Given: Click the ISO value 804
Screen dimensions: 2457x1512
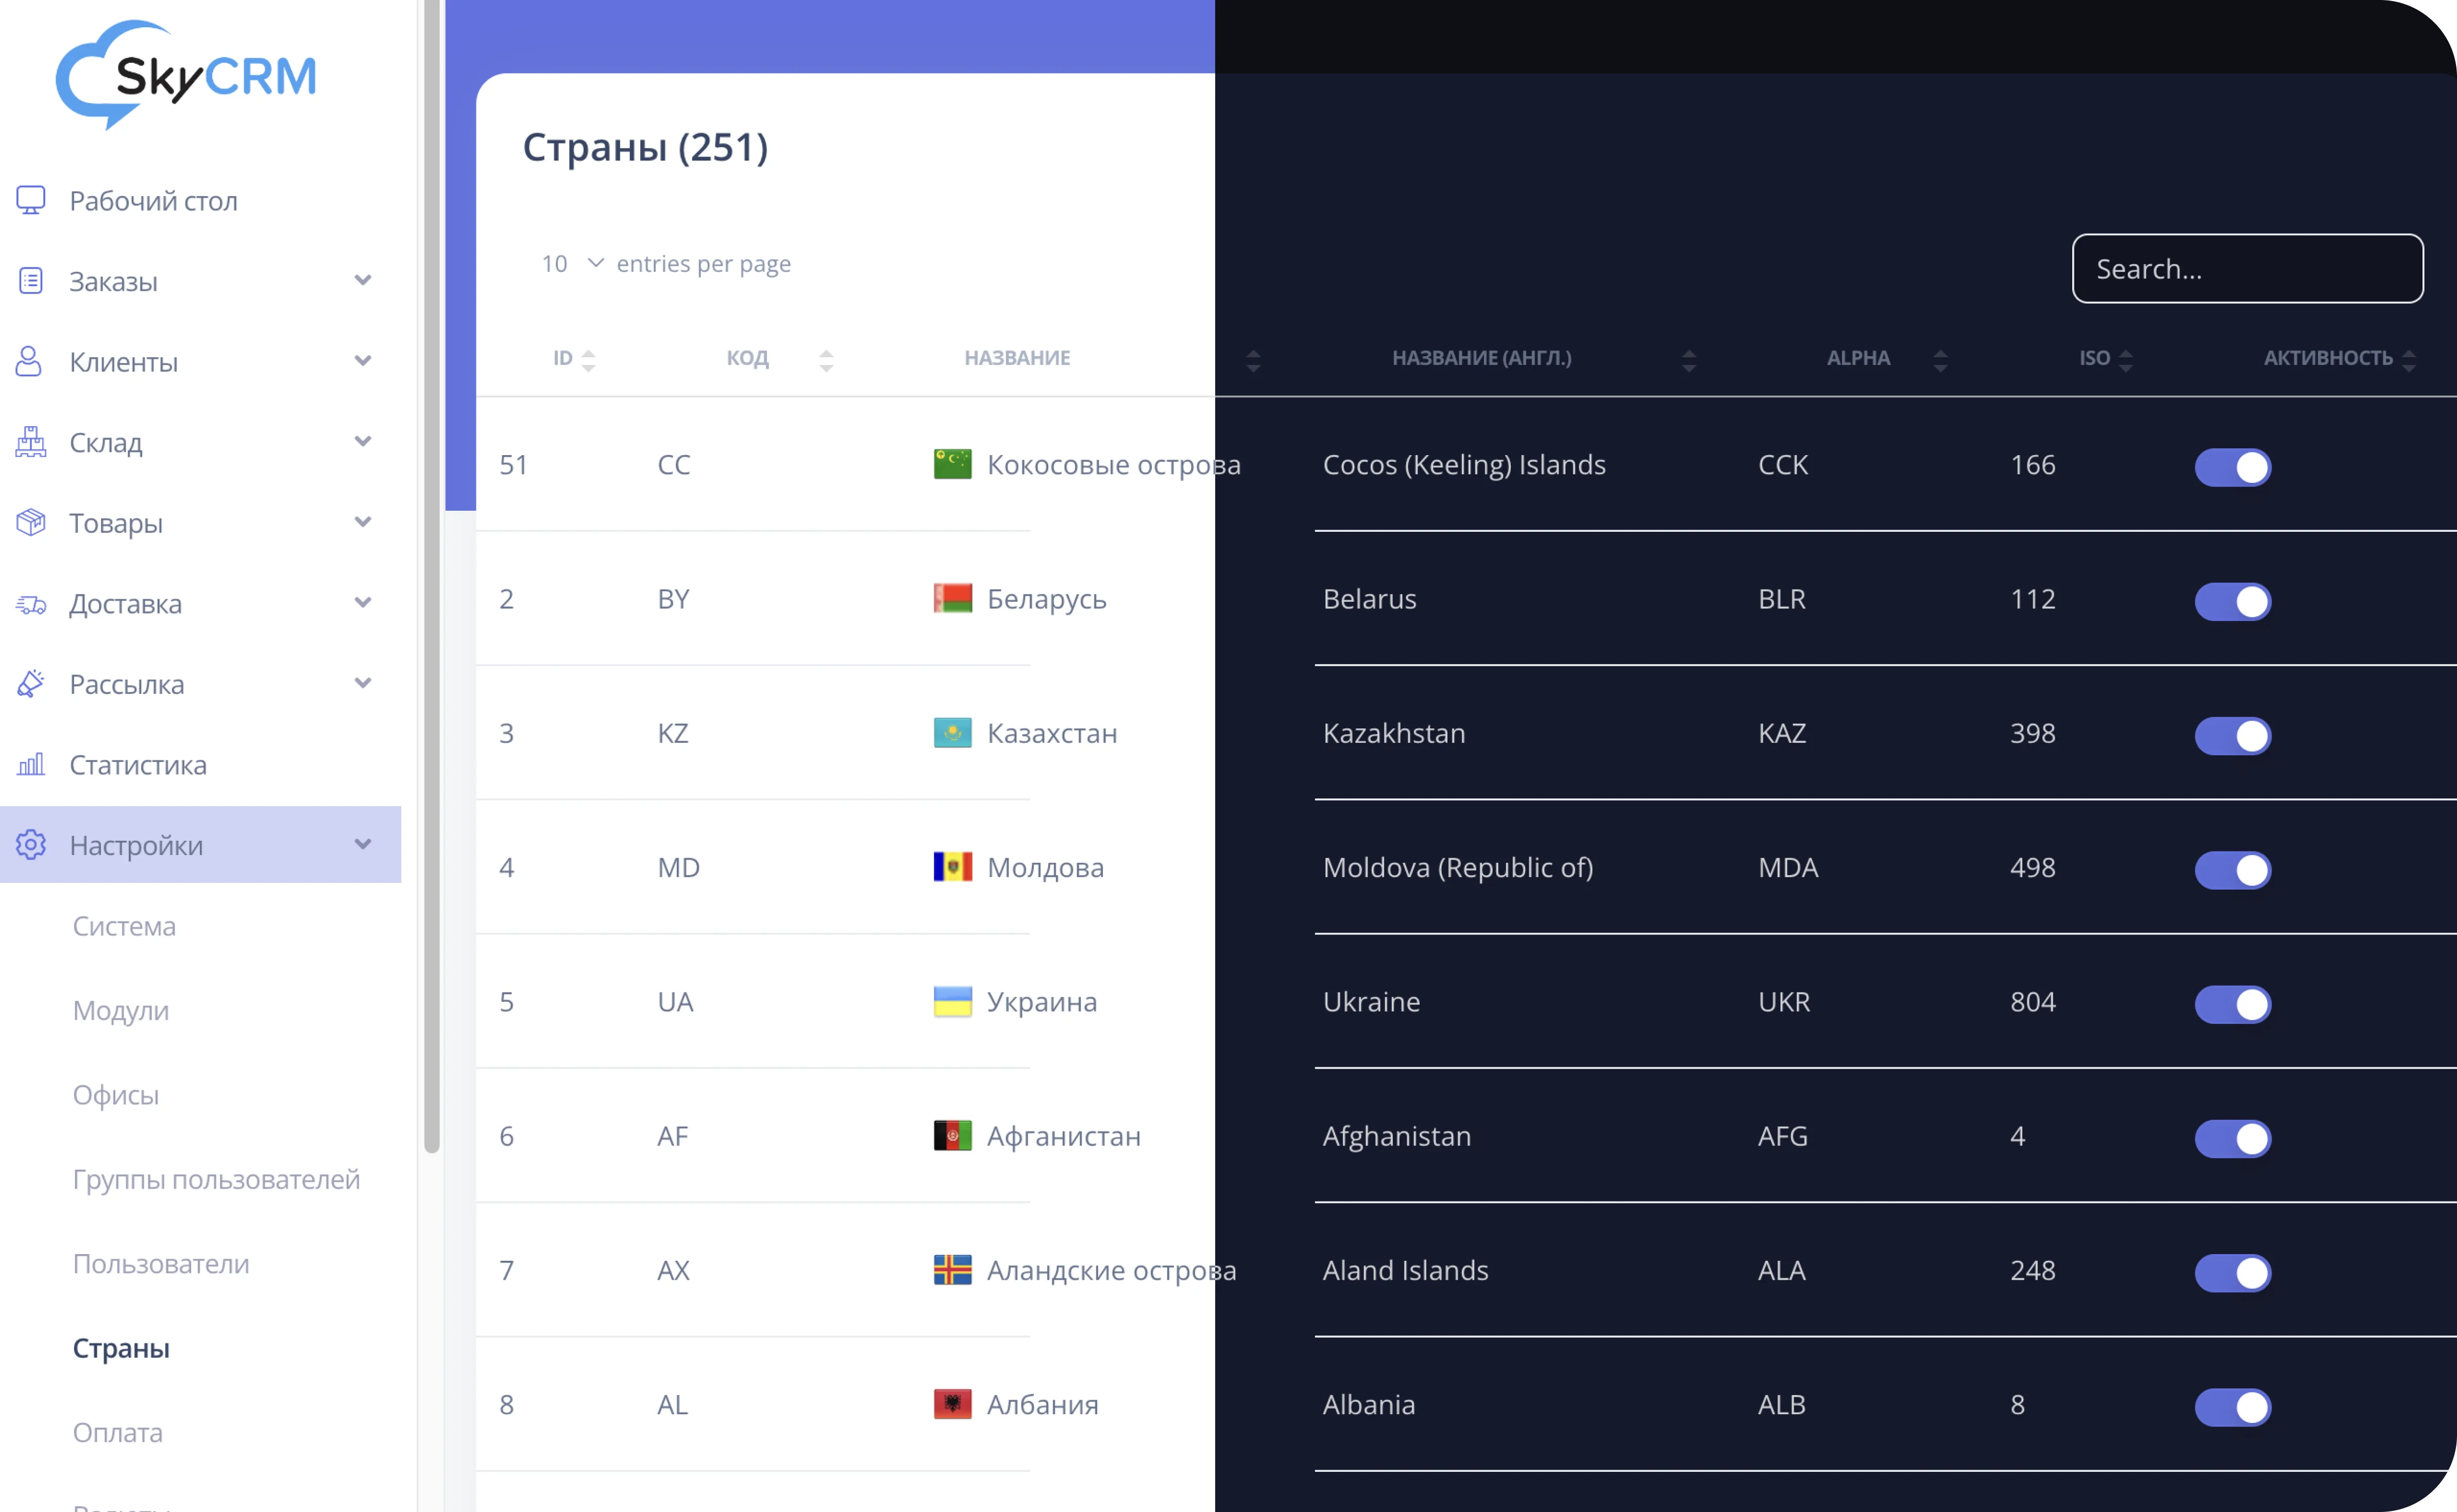Looking at the screenshot, I should pyautogui.click(x=2033, y=1001).
